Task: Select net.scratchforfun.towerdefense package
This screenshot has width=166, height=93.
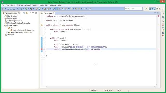Action: point(24,30)
